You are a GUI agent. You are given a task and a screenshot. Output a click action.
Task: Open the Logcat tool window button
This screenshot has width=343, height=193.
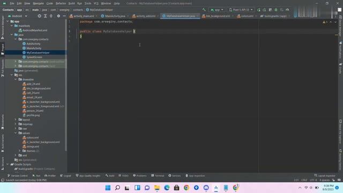[65, 176]
